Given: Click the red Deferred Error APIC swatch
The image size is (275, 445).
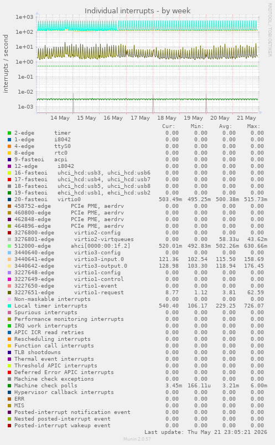Looking at the screenshot, I should (x=9, y=372).
